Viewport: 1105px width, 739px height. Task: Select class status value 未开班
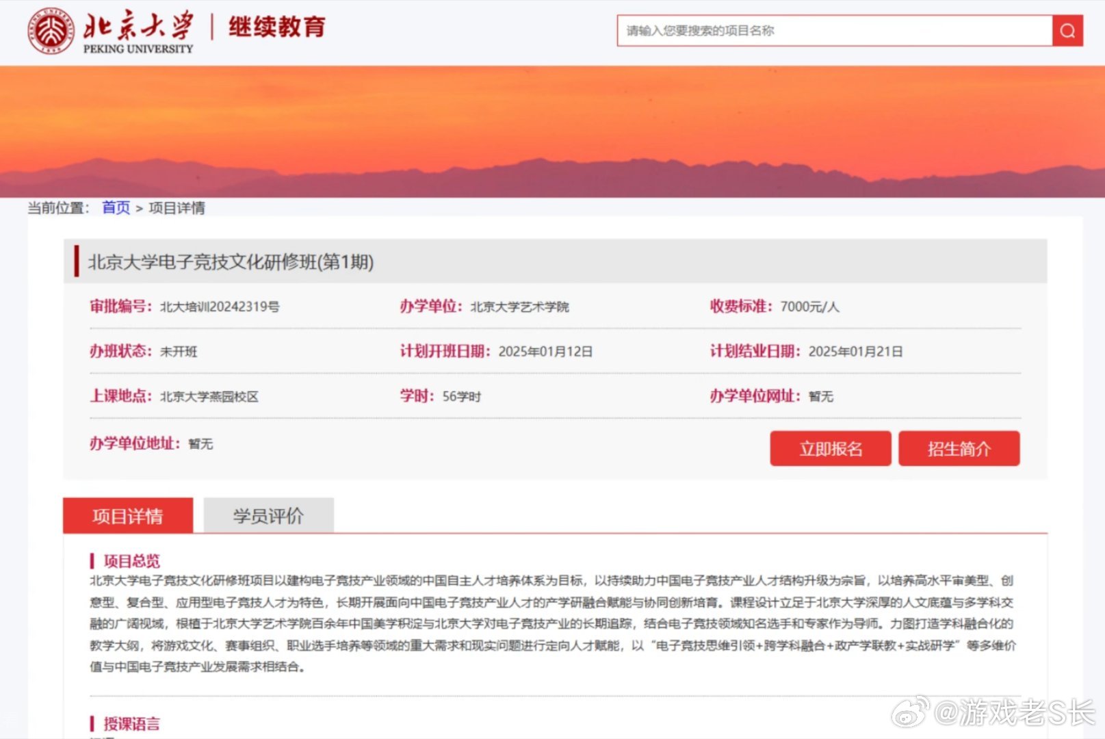pos(179,352)
